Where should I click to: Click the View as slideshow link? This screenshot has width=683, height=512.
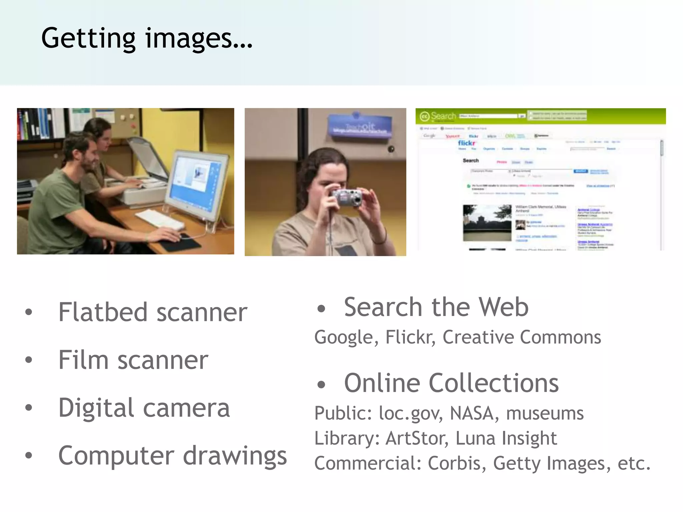point(599,186)
